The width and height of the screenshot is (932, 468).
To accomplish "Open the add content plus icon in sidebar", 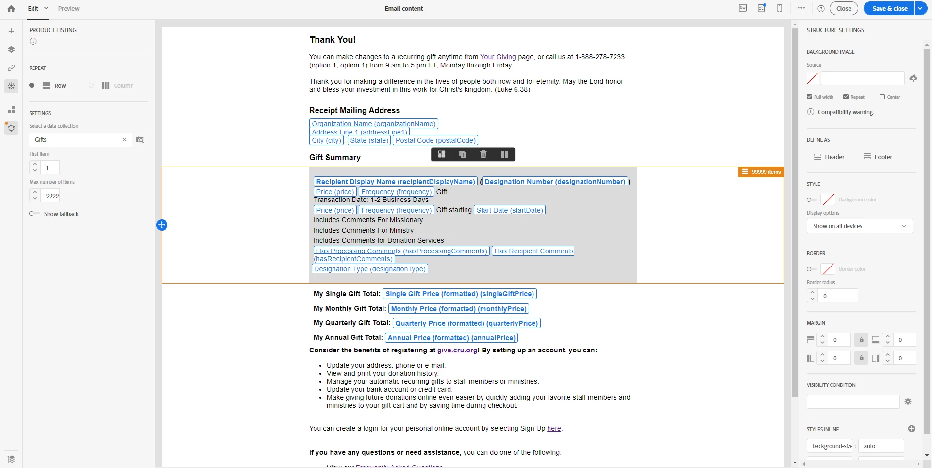I will click(11, 31).
